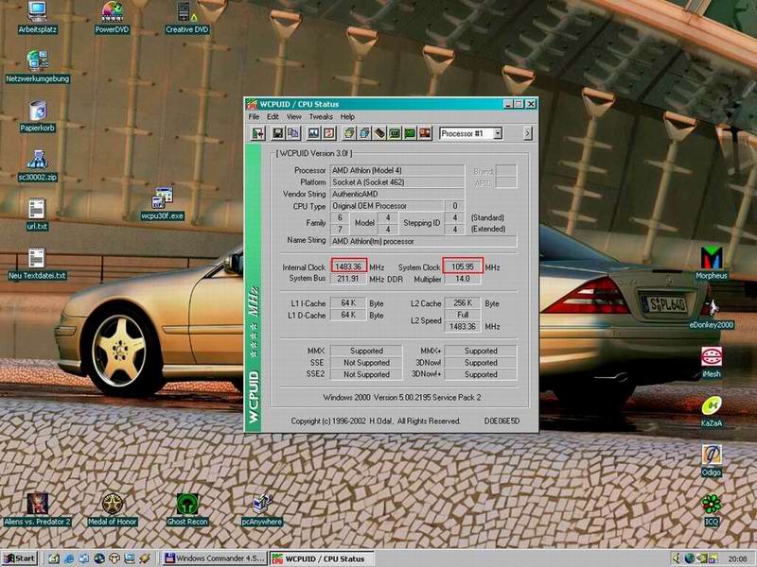
Task: Open the Windows Start button
Action: [x=19, y=558]
